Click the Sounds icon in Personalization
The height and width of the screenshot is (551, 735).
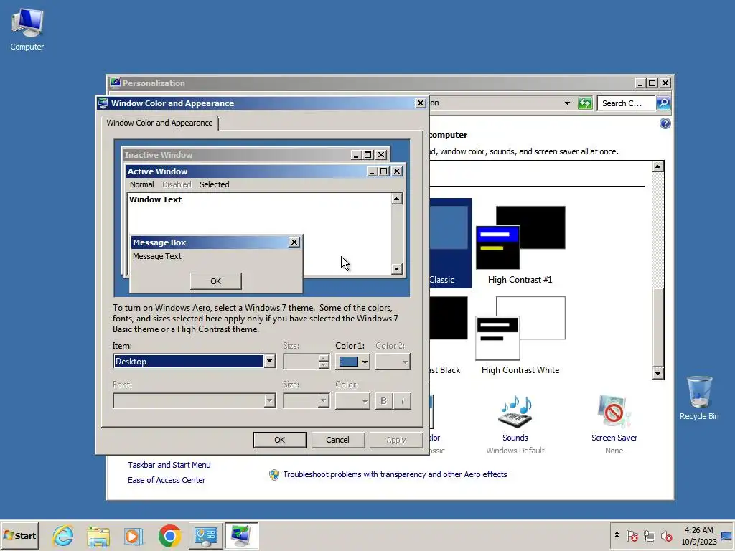(x=515, y=412)
